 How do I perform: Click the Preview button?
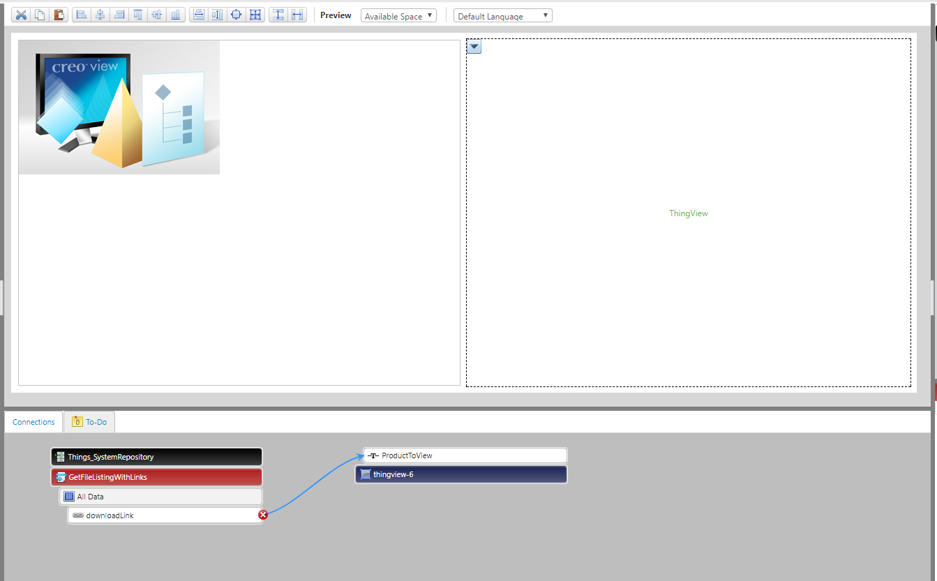click(335, 15)
